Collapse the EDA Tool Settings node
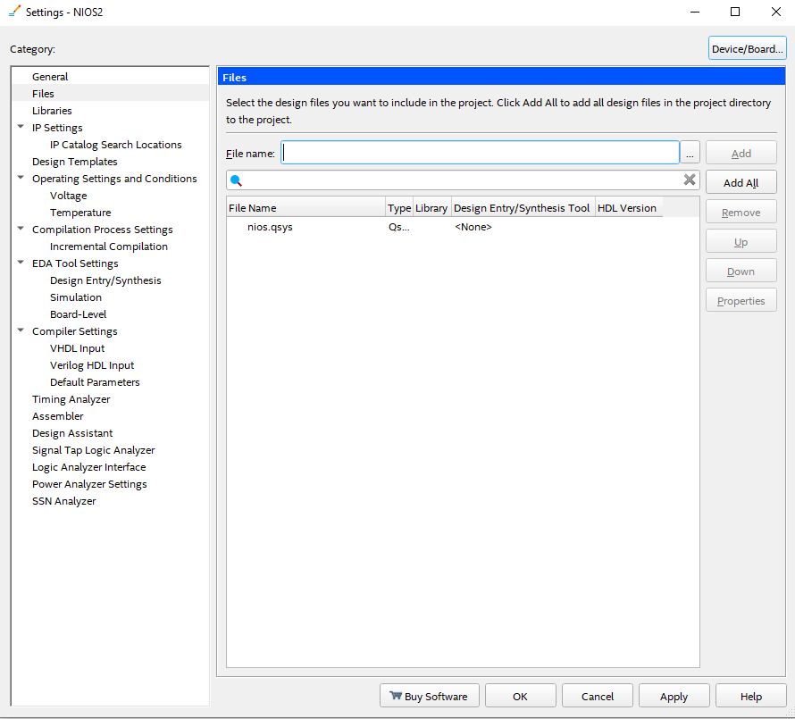Viewport: 795px width, 719px height. click(21, 263)
